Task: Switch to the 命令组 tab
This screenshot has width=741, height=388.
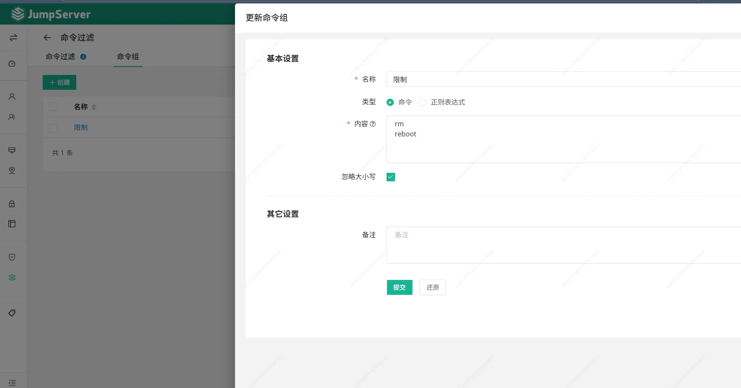Action: point(128,57)
